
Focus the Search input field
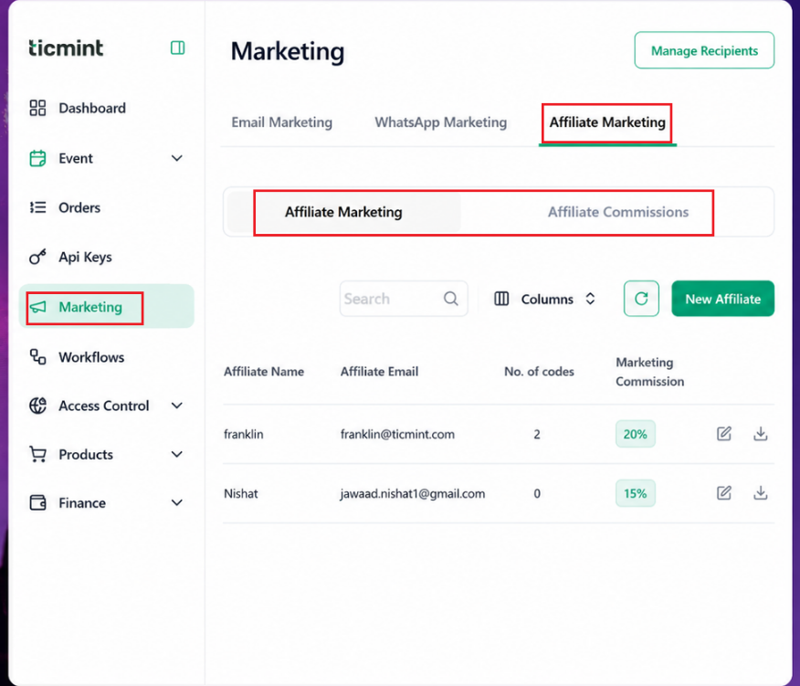pos(404,299)
